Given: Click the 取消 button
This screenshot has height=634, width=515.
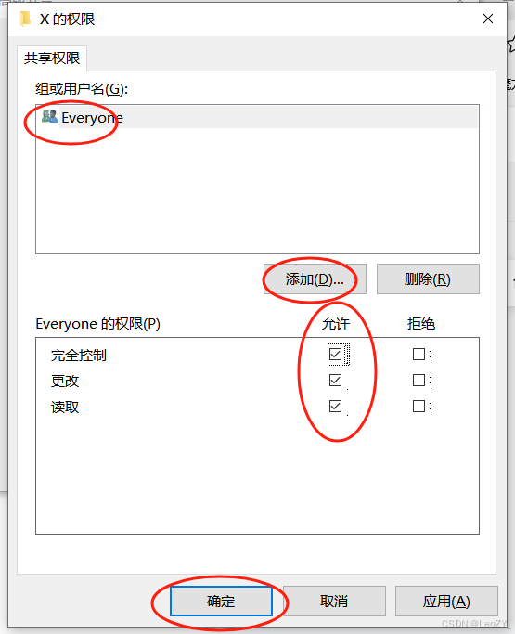Looking at the screenshot, I should 334,601.
